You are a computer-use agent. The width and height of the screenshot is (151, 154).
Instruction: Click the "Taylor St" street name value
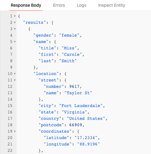[78, 93]
